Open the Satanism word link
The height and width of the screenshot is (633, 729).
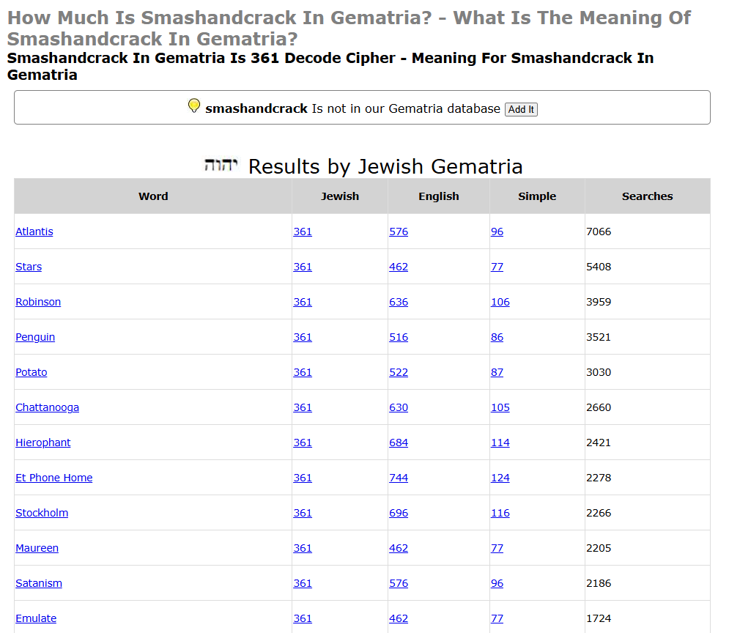pos(39,583)
